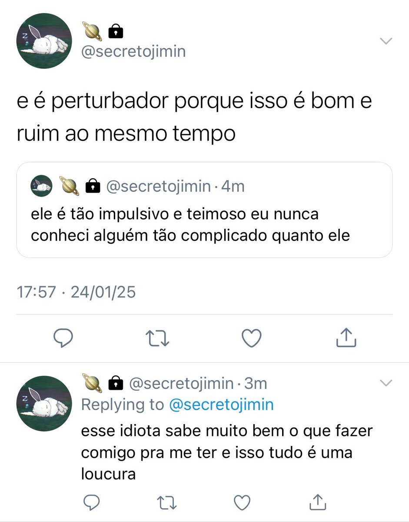Open the reply tweet's bunny avatar

point(44,404)
